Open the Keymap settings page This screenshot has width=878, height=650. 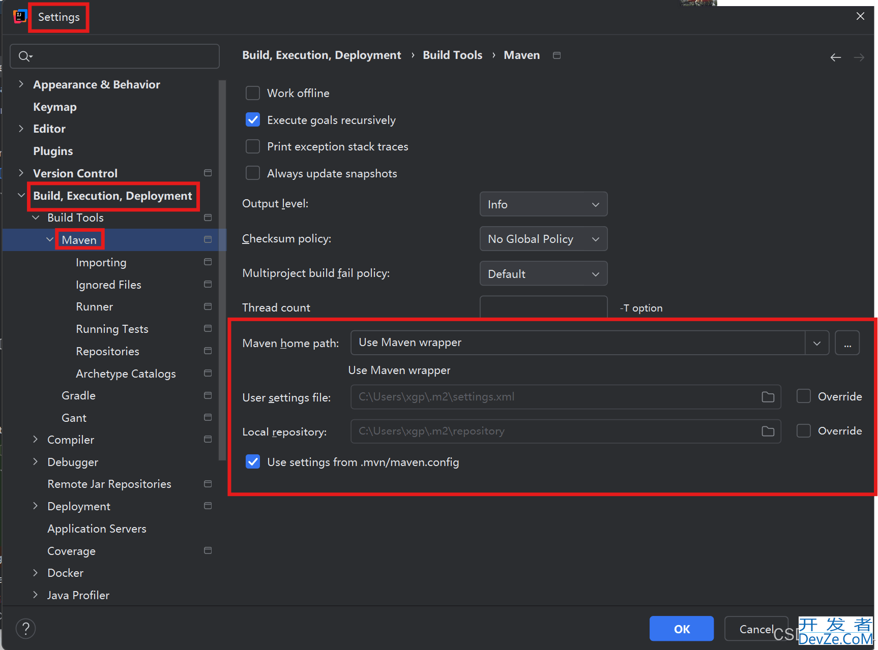click(x=55, y=107)
